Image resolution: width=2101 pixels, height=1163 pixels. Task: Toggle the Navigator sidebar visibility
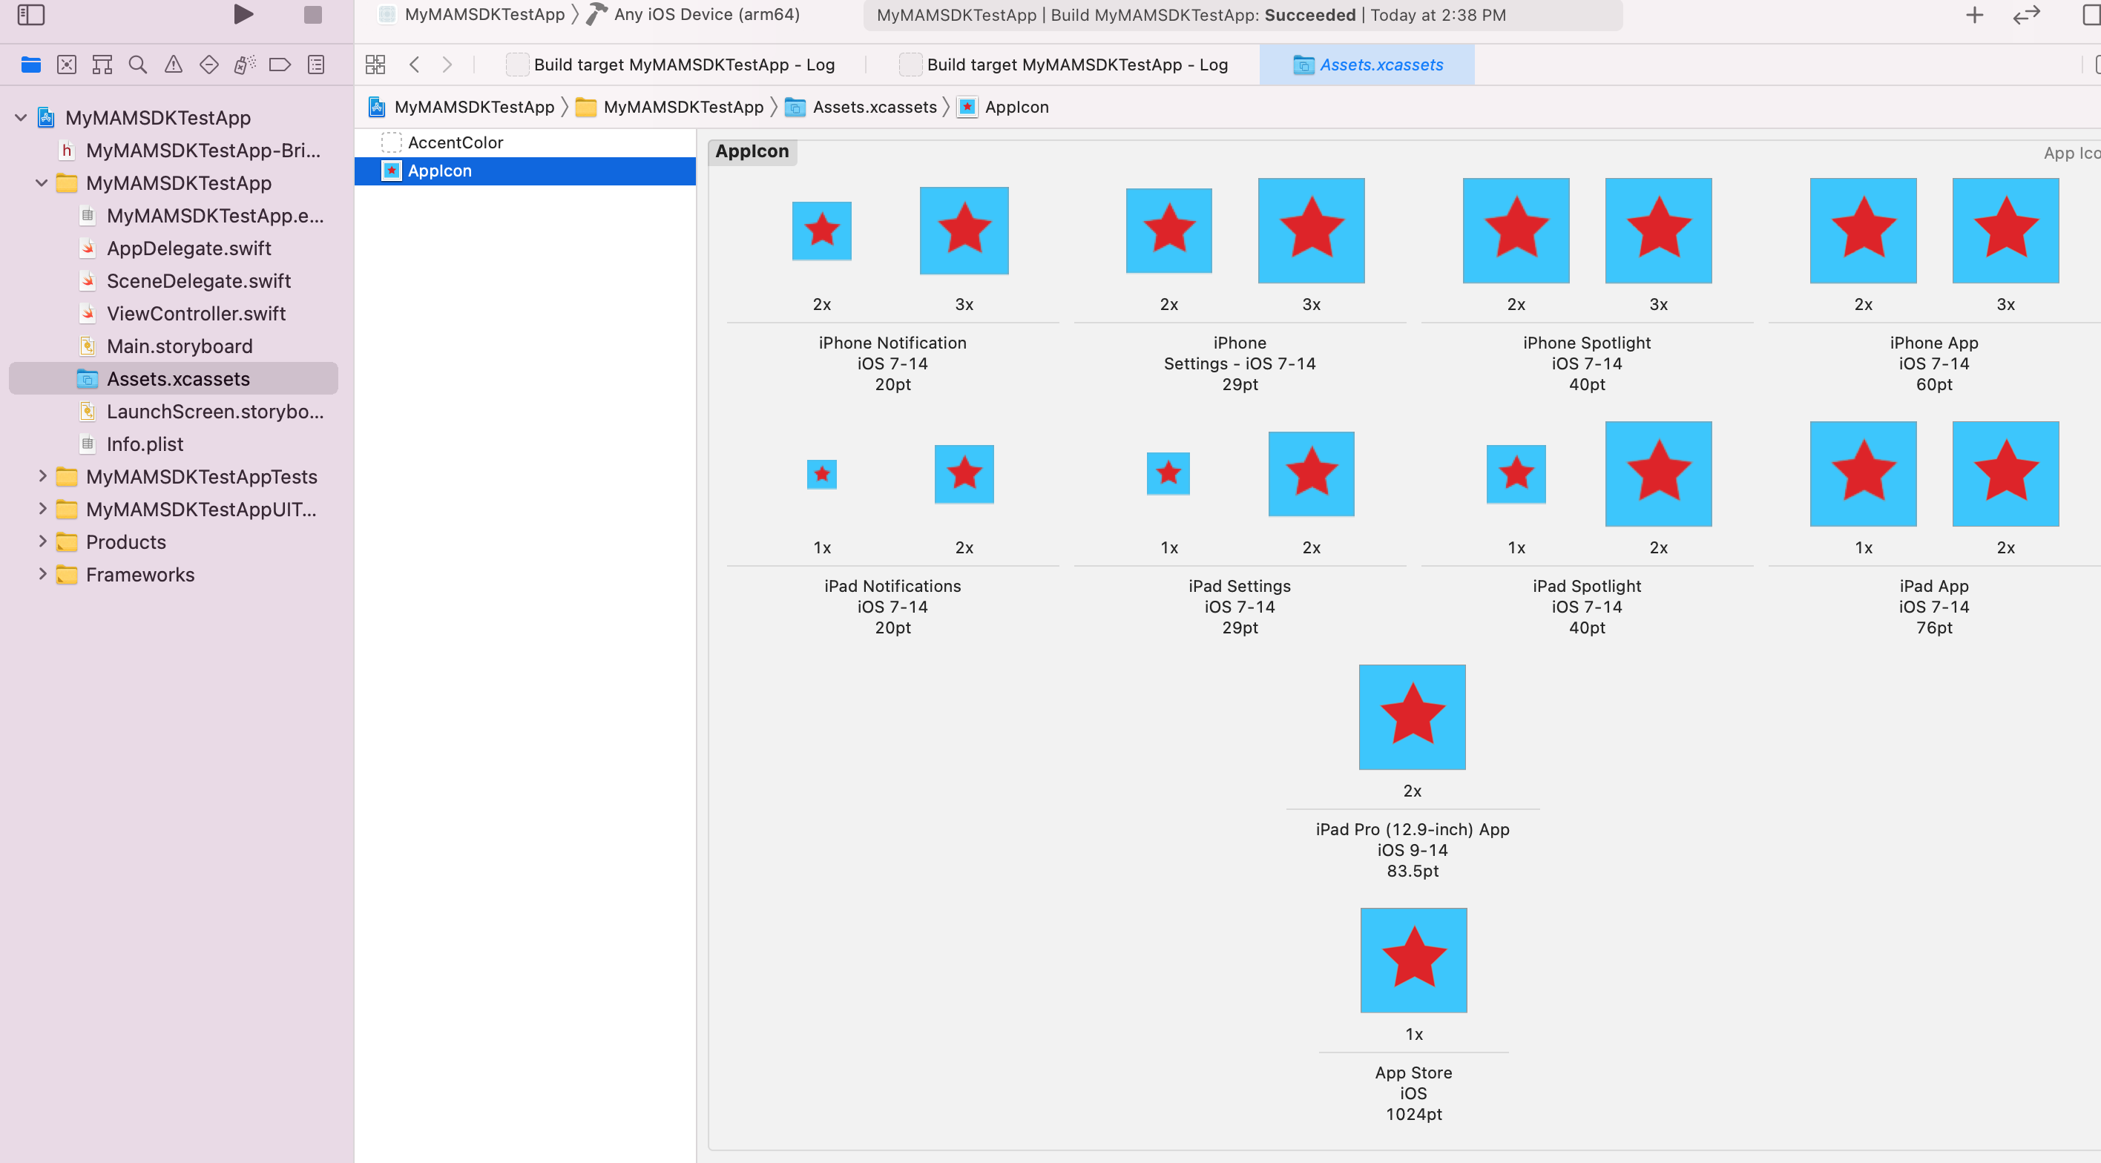(x=31, y=15)
